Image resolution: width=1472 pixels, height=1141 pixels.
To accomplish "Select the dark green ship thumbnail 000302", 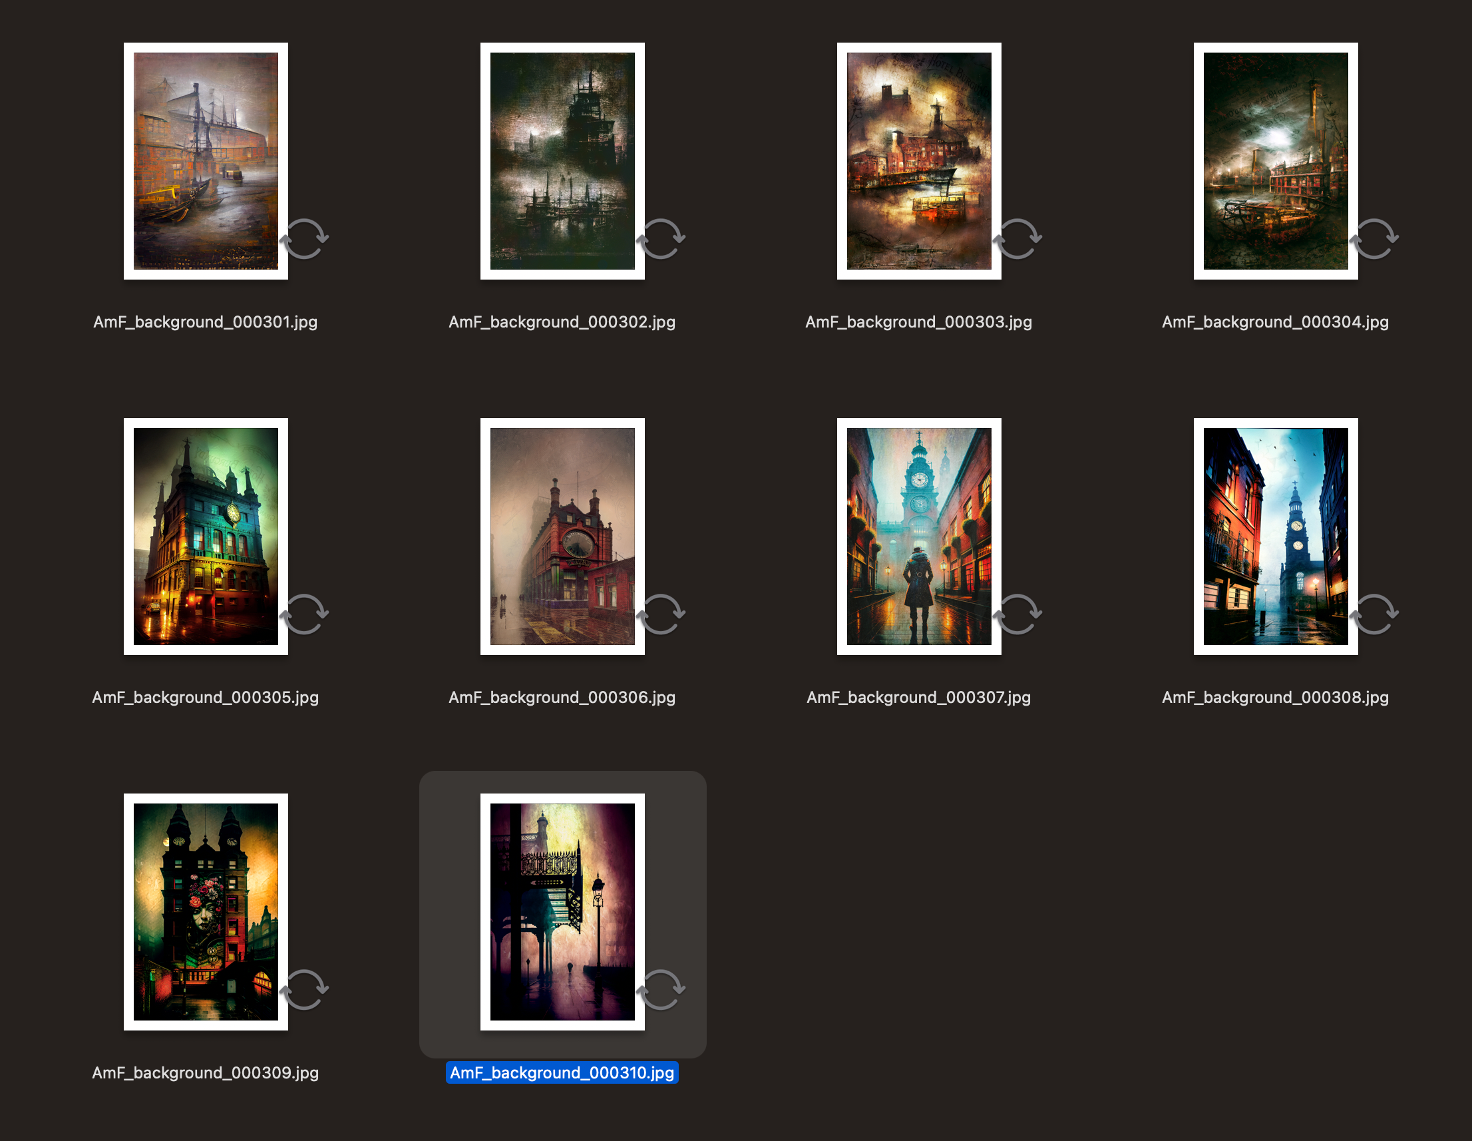I will [562, 161].
